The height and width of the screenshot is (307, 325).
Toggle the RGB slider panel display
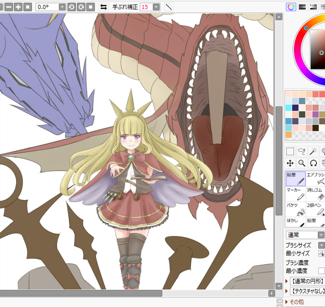point(302,7)
